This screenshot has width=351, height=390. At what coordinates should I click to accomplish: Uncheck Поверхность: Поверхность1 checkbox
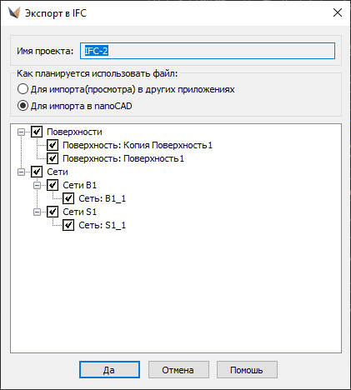coord(53,158)
